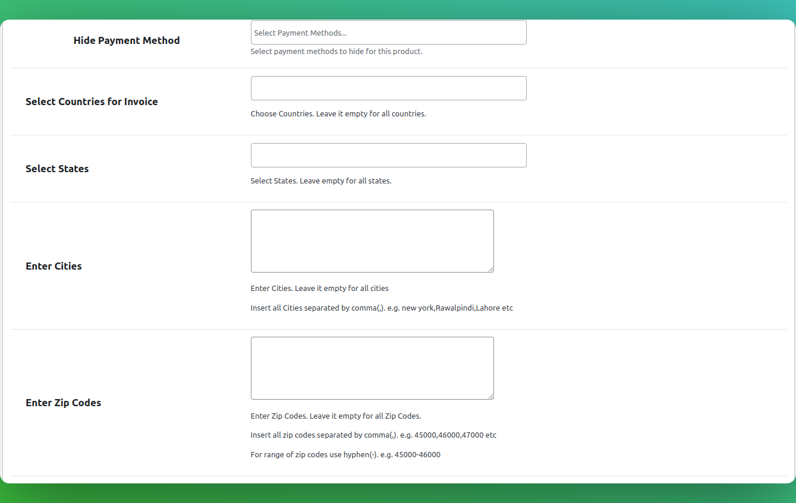Click the zip code range hyphen hint
The width and height of the screenshot is (796, 503).
tap(345, 455)
